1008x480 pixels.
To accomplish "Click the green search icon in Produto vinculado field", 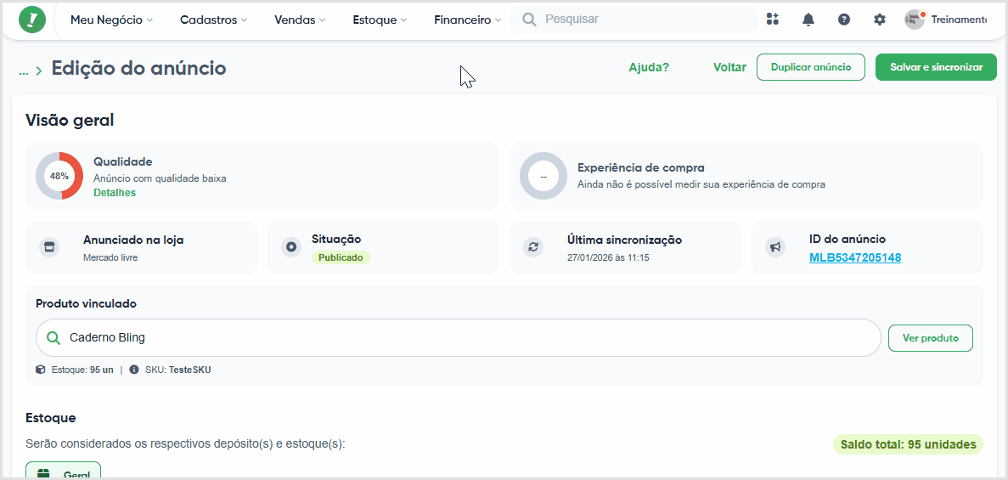I will [x=54, y=338].
